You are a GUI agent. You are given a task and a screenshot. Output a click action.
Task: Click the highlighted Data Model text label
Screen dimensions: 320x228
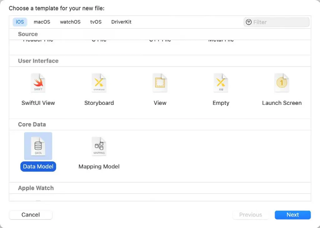point(38,166)
